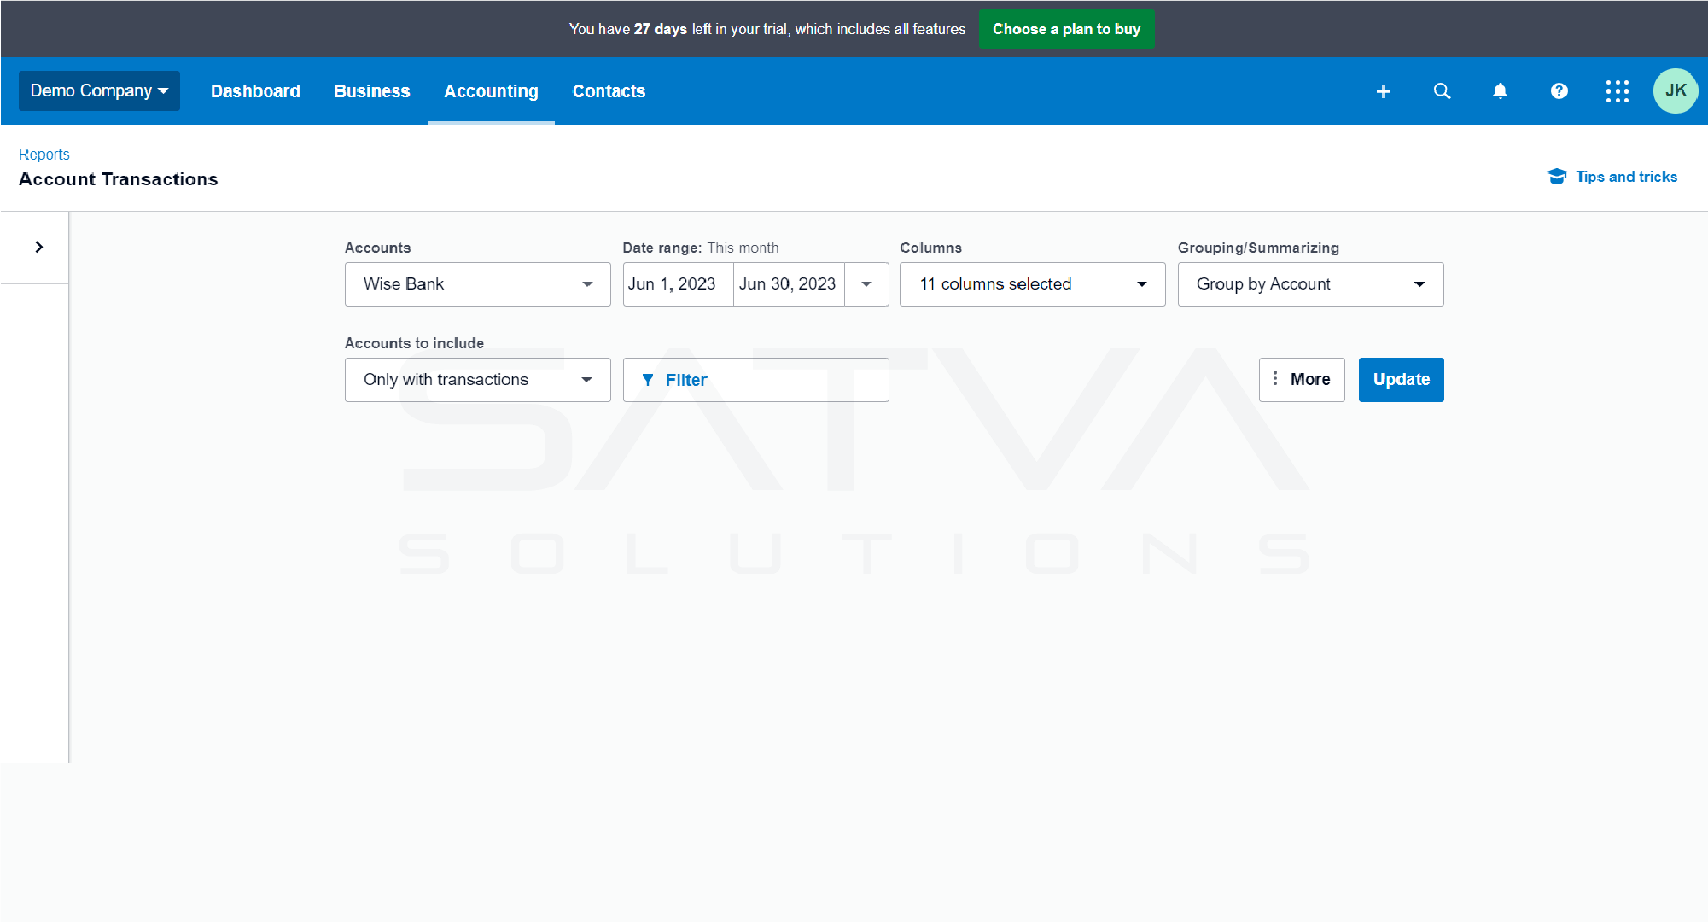This screenshot has height=922, width=1708.
Task: Open the Business menu
Action: (x=371, y=91)
